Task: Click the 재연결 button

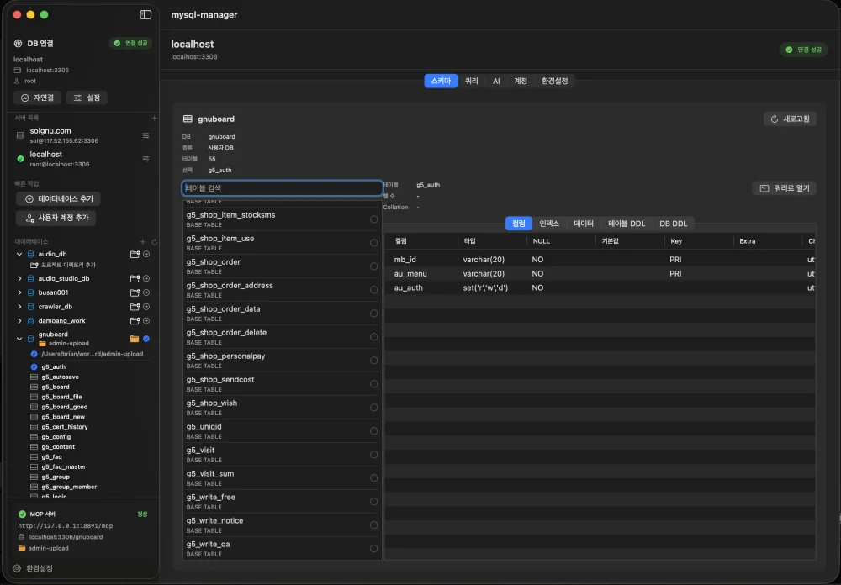Action: (38, 97)
